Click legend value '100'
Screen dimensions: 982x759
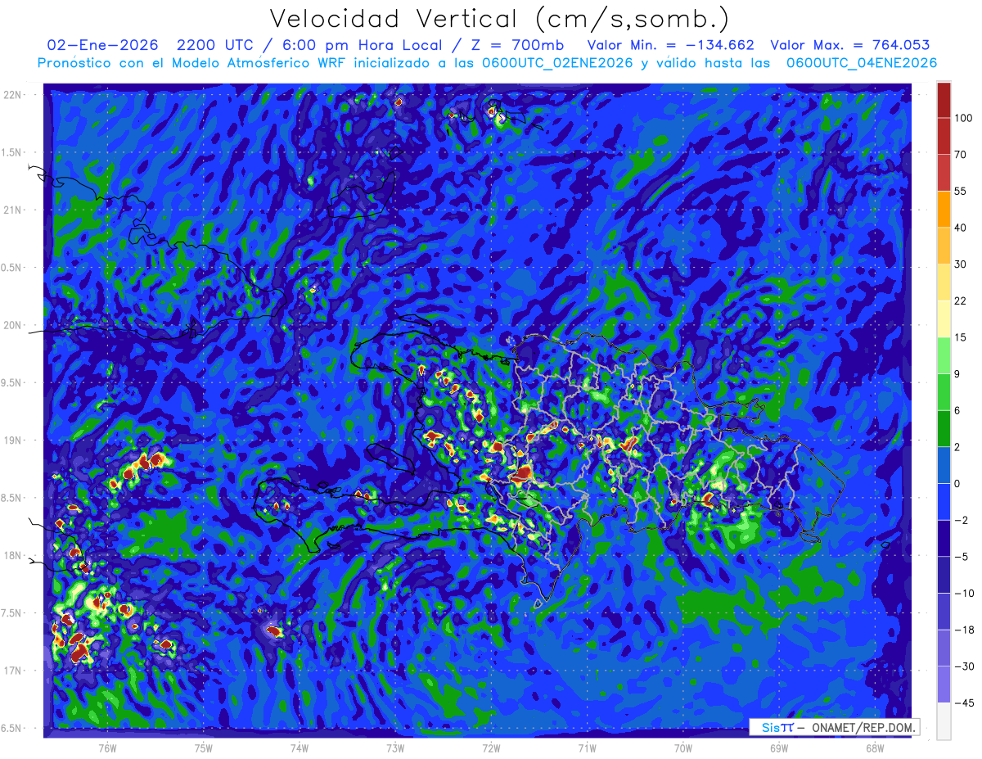pos(962,119)
